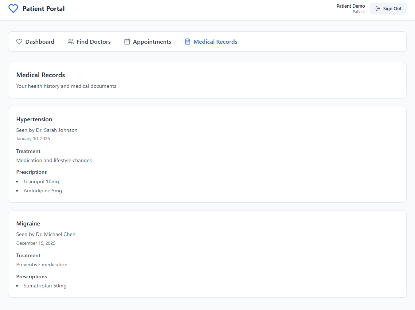Select the Migraine record heading
This screenshot has width=415, height=310.
[28, 224]
